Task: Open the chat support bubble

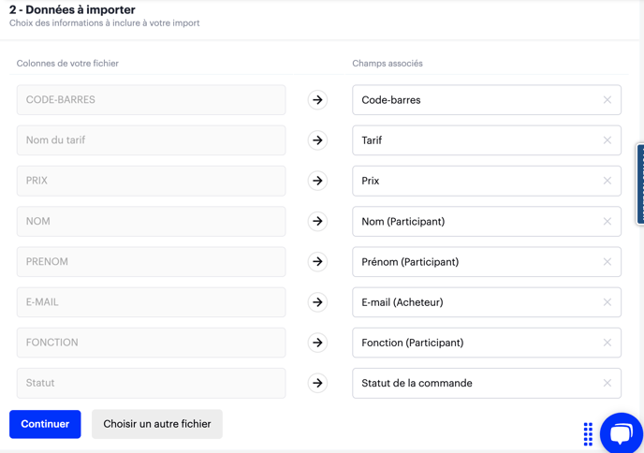Action: (x=621, y=433)
